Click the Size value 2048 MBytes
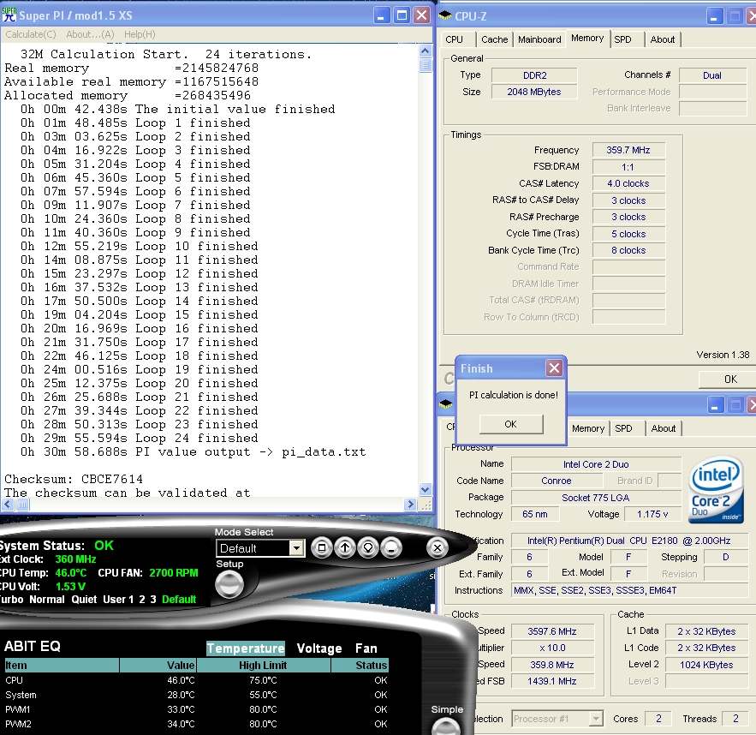 533,92
